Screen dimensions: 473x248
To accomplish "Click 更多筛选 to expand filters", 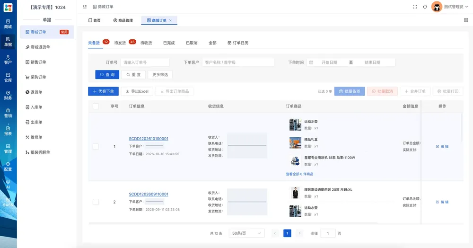I will 160,74.
